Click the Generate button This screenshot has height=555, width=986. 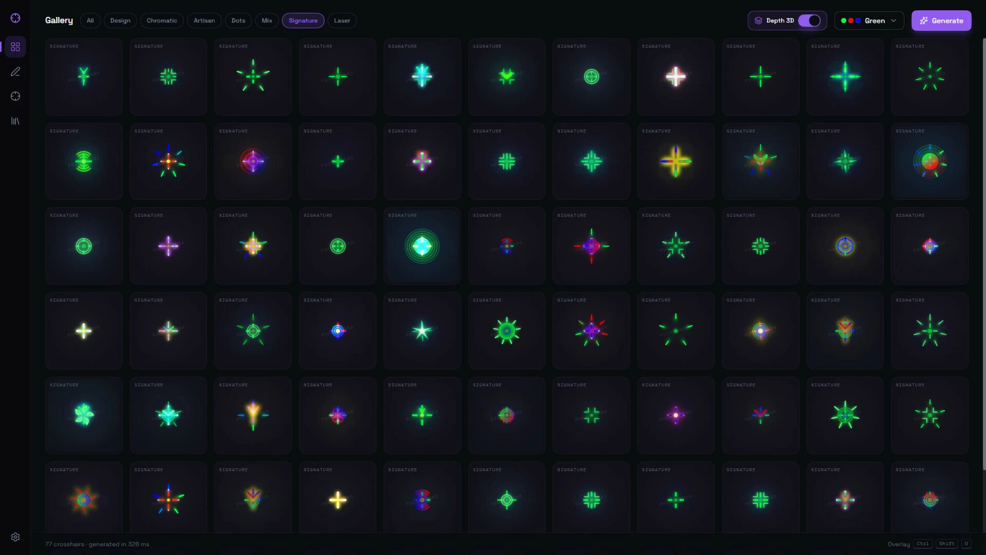941,21
